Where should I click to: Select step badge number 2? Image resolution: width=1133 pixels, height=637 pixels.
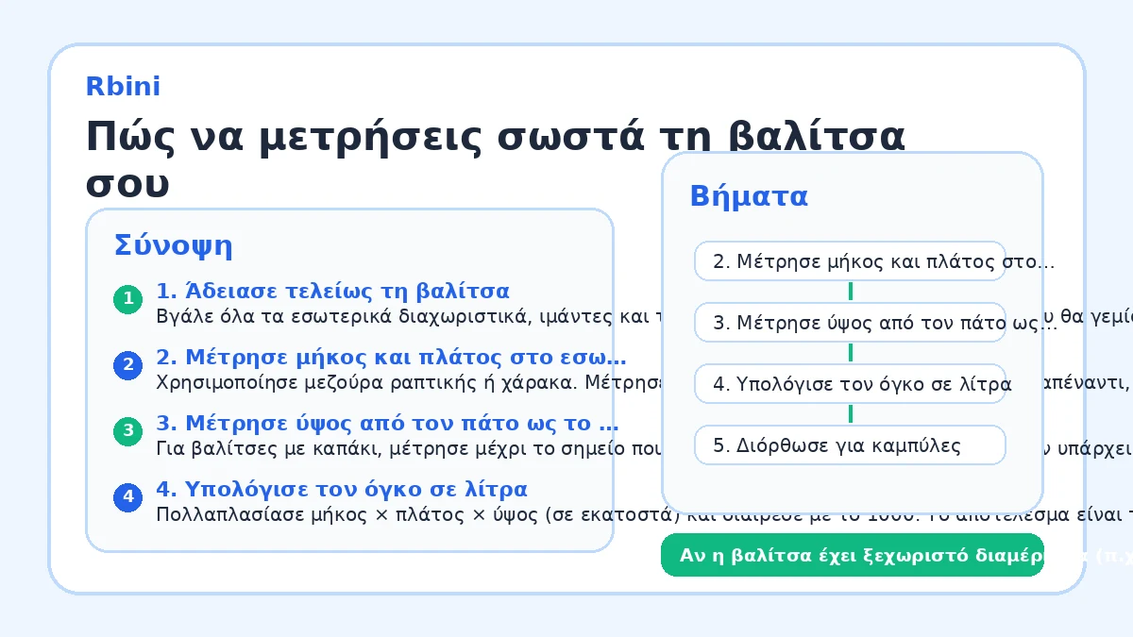127,366
